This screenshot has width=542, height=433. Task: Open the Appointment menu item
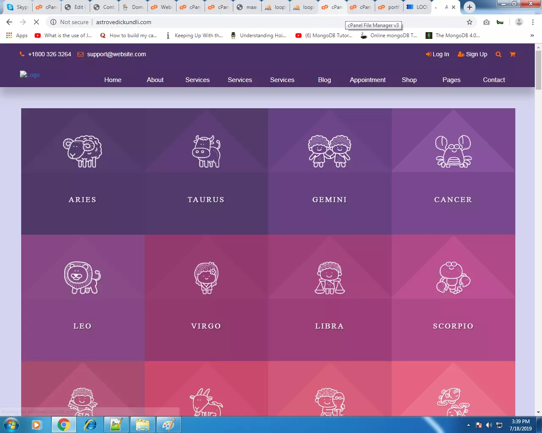pos(368,80)
